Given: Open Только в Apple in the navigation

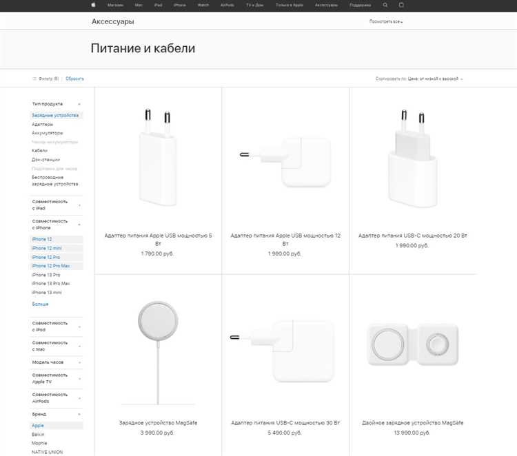Looking at the screenshot, I should 289,6.
